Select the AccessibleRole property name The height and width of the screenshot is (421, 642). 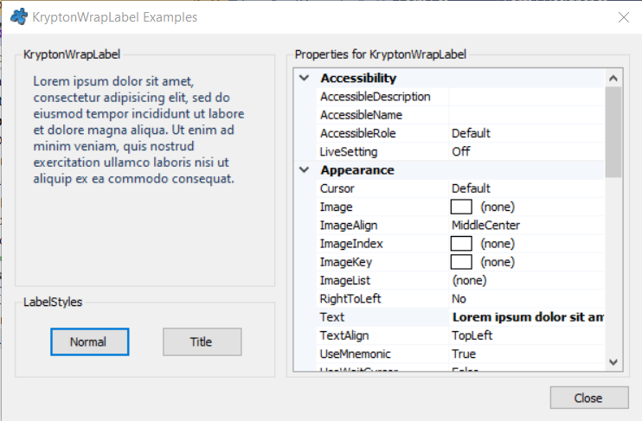(358, 133)
